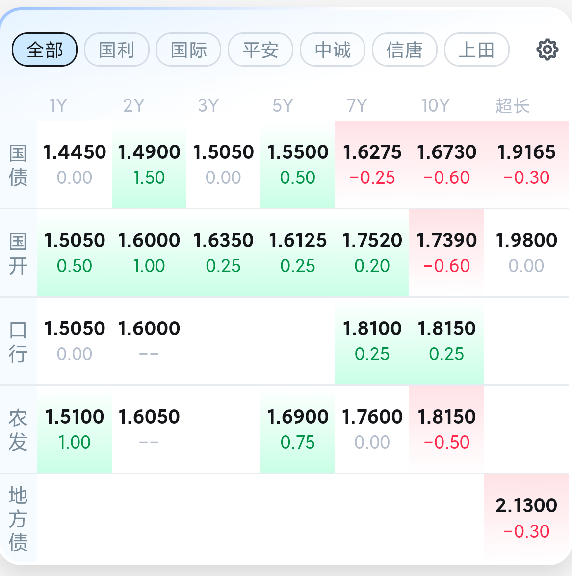Image resolution: width=572 pixels, height=576 pixels.
Task: Open the 农发 5Y cell 1.6900
Action: [x=298, y=429]
